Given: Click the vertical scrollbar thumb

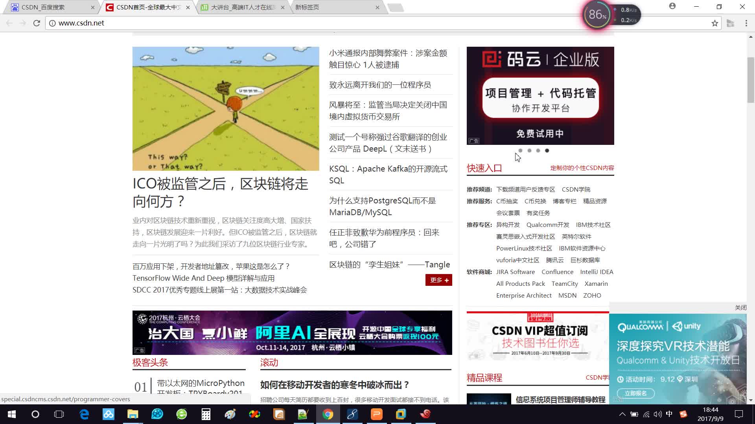Looking at the screenshot, I should (x=751, y=80).
